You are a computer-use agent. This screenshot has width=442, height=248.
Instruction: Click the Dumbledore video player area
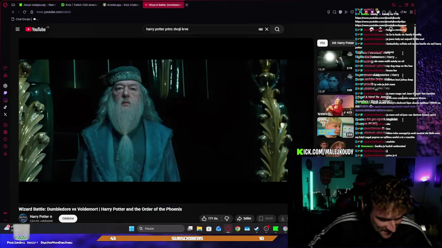(153, 121)
